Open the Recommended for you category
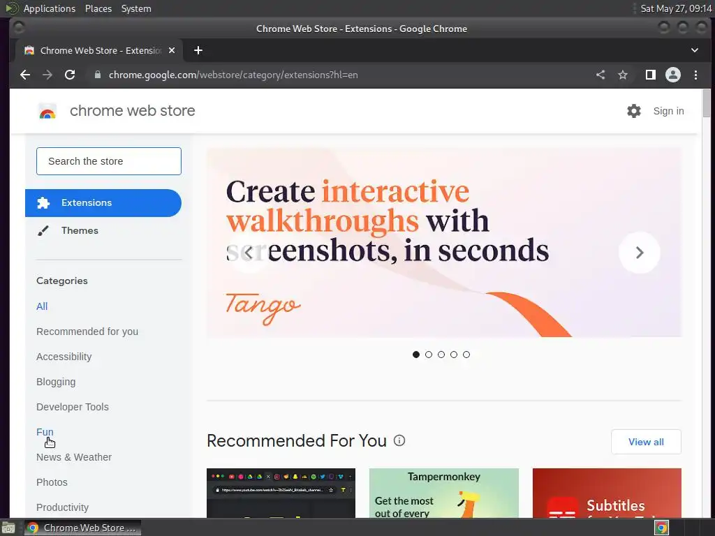Viewport: 715px width, 536px height. [87, 332]
